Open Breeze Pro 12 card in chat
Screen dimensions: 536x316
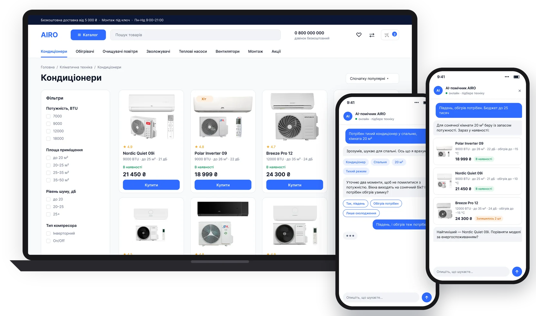coord(477,211)
